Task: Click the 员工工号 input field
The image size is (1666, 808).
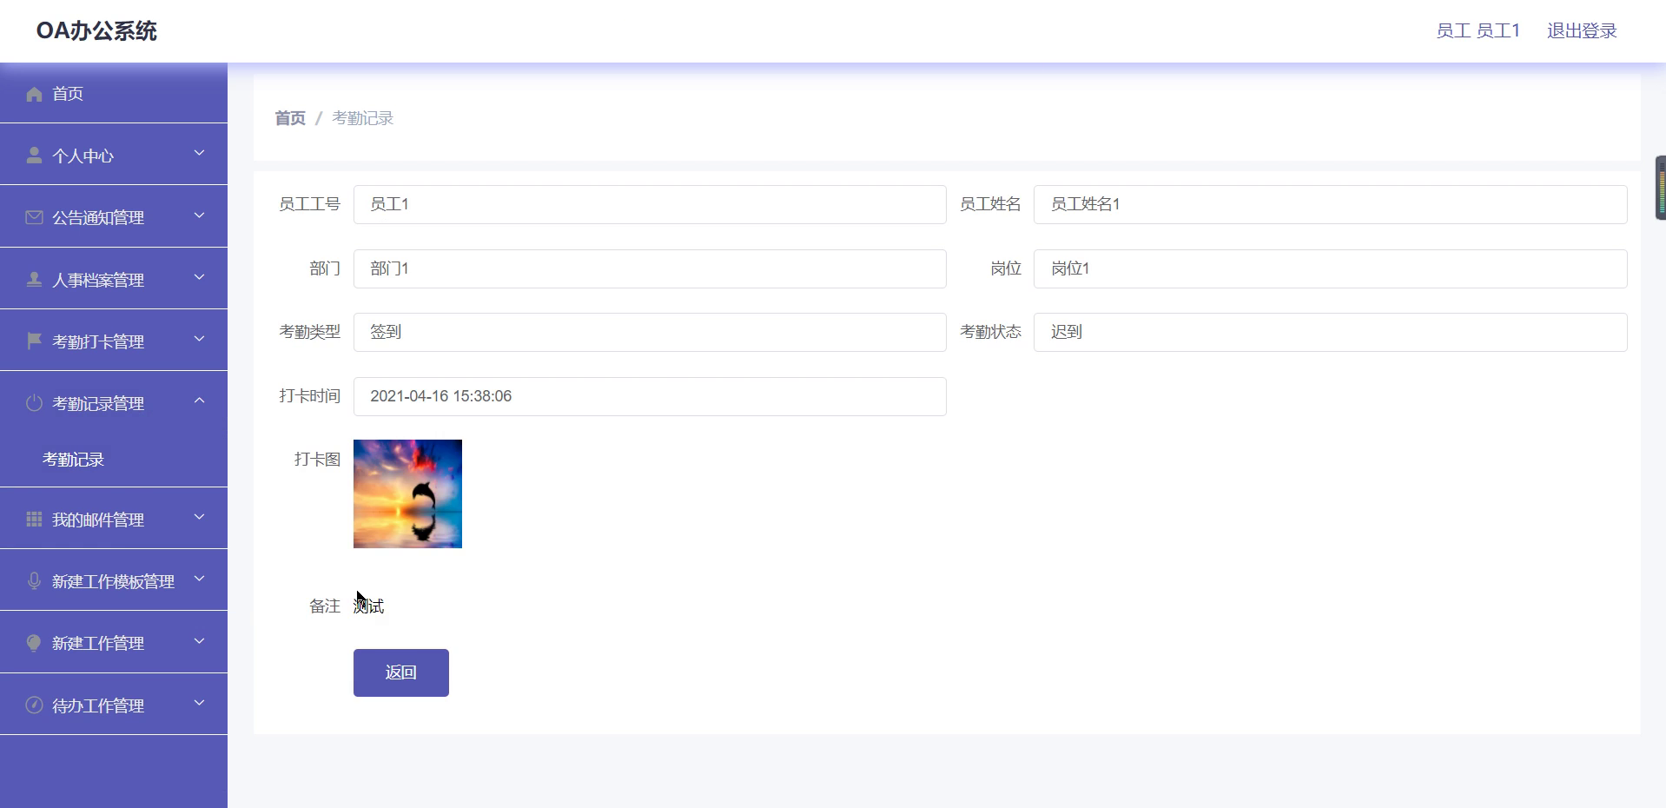Action: [x=650, y=204]
